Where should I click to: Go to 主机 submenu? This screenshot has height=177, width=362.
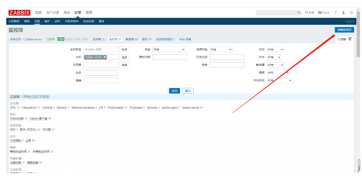[37, 21]
